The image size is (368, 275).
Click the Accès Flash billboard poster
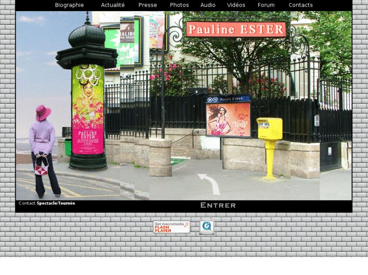pyautogui.click(x=228, y=120)
